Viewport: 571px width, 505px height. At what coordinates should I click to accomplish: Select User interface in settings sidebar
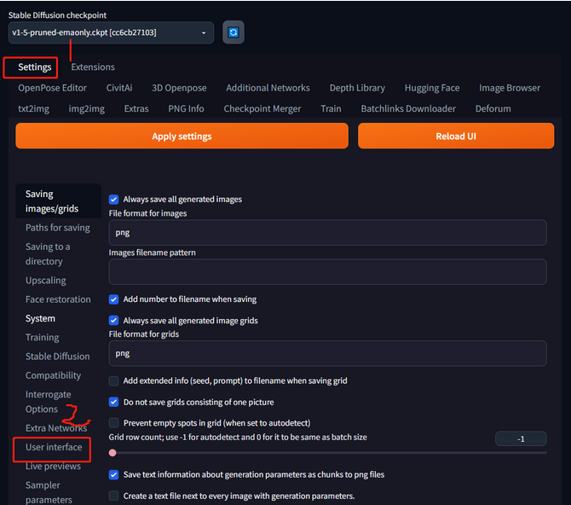[x=54, y=447]
